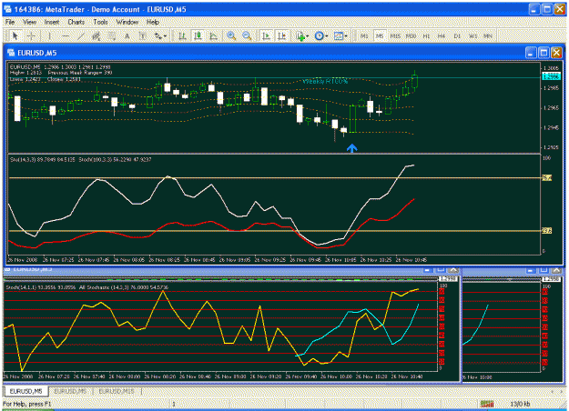Screen dimensions: 569x411
Task: Select the D1 timeframe
Action: tap(457, 35)
